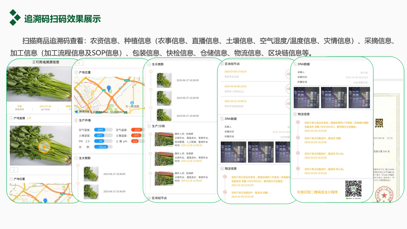Click the 生产环境 thermometer icon
The height and width of the screenshot is (229, 407).
[76, 120]
